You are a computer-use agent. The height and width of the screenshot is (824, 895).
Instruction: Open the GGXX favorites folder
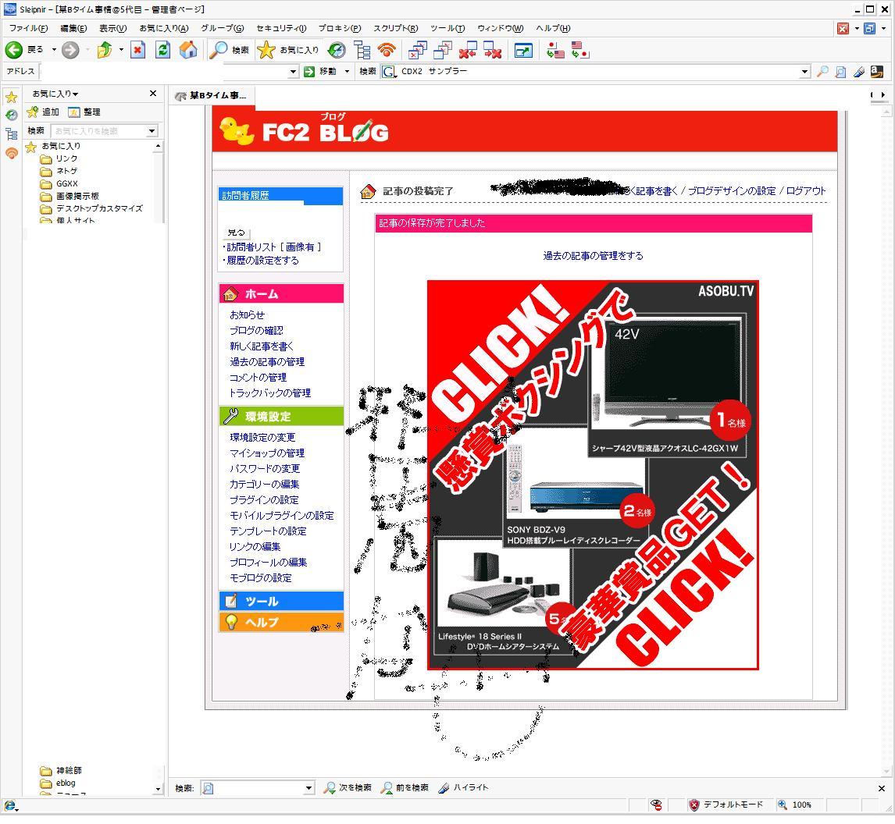pyautogui.click(x=59, y=183)
